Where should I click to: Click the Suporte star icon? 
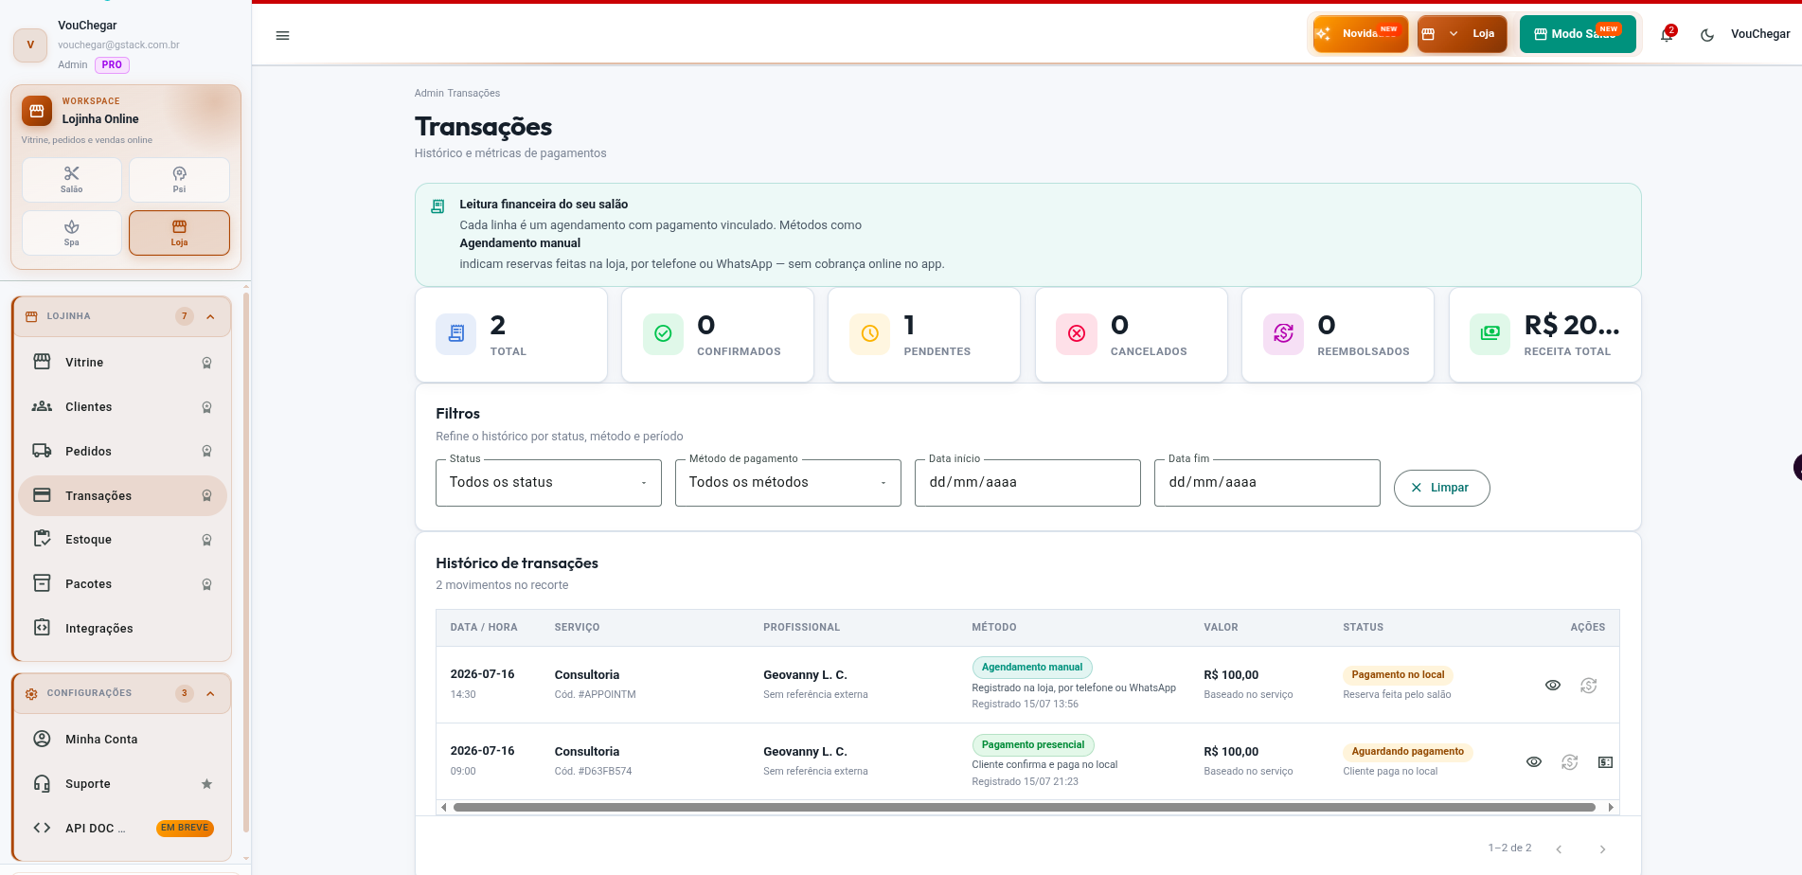tap(206, 784)
